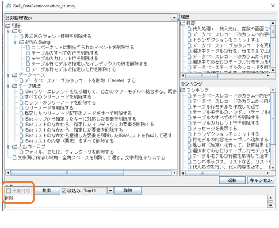Select ISeeリストのなかから、指定した要素を削除する
279x228 pixels.
pos(74,130)
